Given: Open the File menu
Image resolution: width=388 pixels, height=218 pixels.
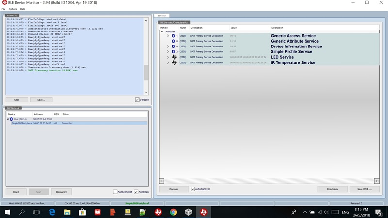Looking at the screenshot, I should point(3,9).
